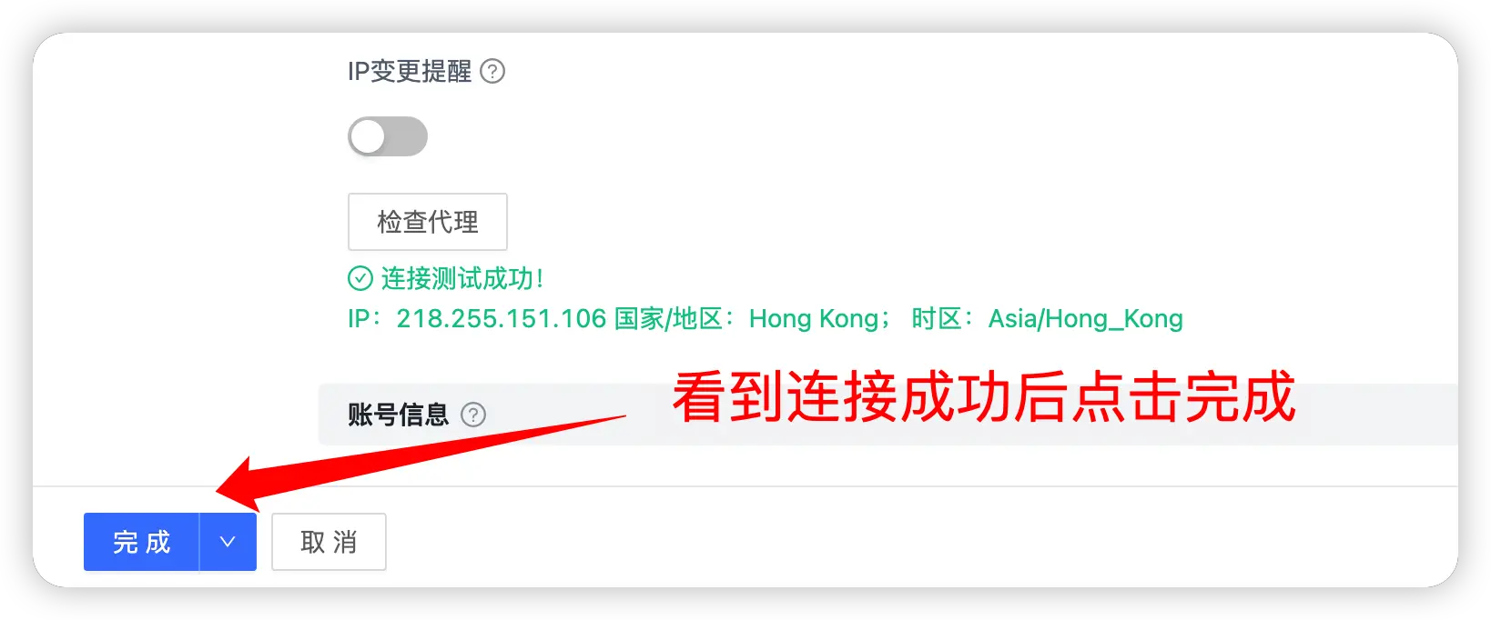Click the green success checkmark circle icon
Image resolution: width=1491 pixels, height=620 pixels.
(360, 278)
